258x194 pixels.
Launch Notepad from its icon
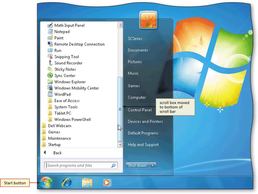(x=50, y=32)
